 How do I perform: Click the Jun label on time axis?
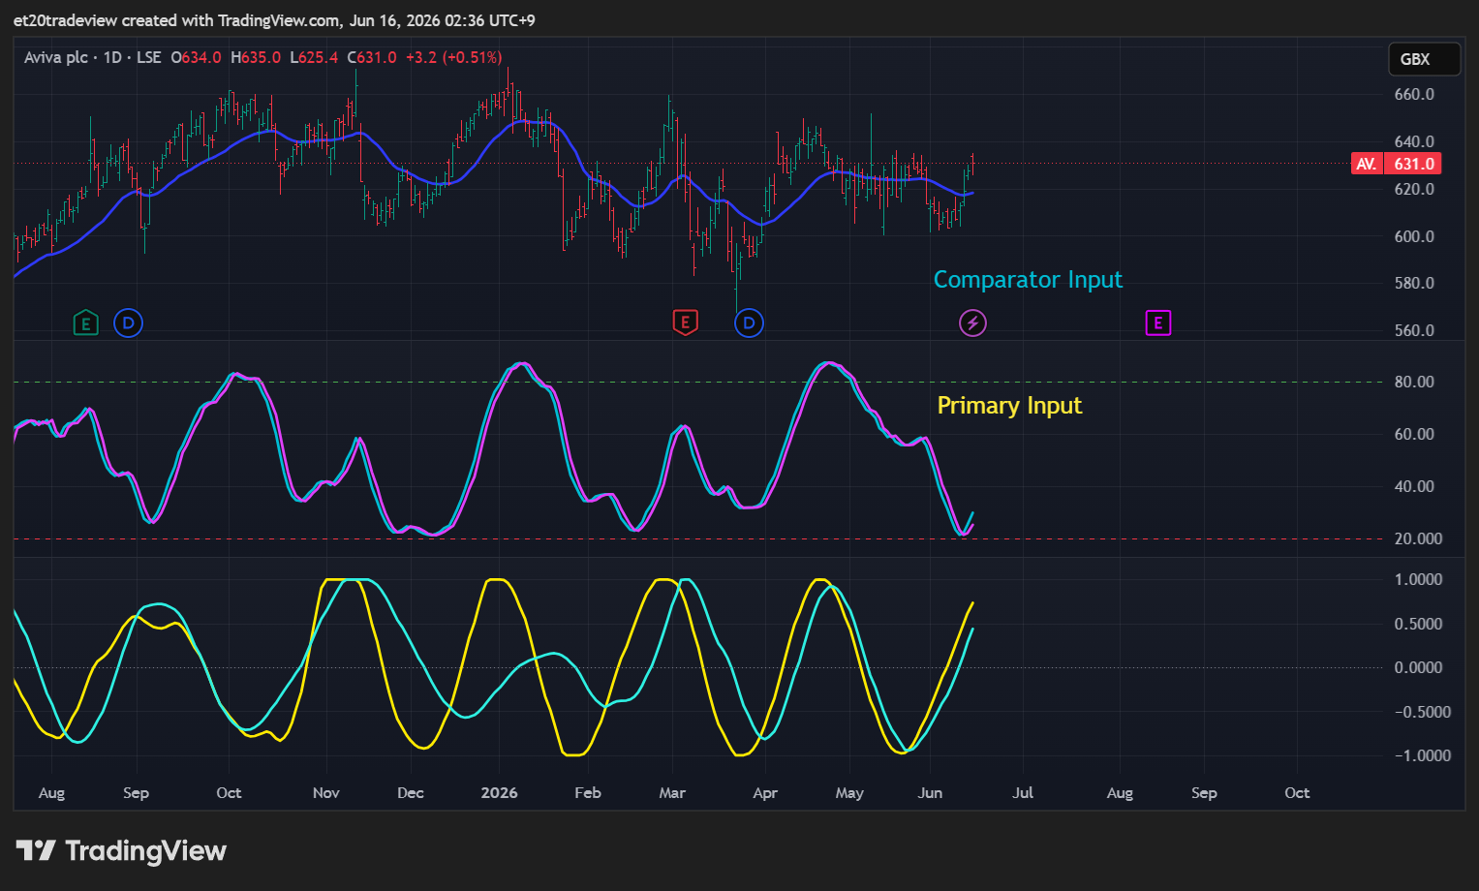coord(930,792)
